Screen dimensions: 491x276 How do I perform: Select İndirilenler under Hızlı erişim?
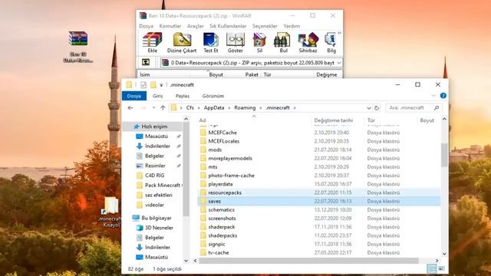157,146
